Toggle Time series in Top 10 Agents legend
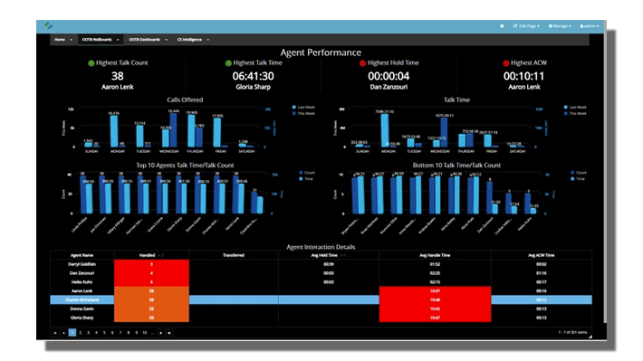643x361 pixels. click(306, 178)
